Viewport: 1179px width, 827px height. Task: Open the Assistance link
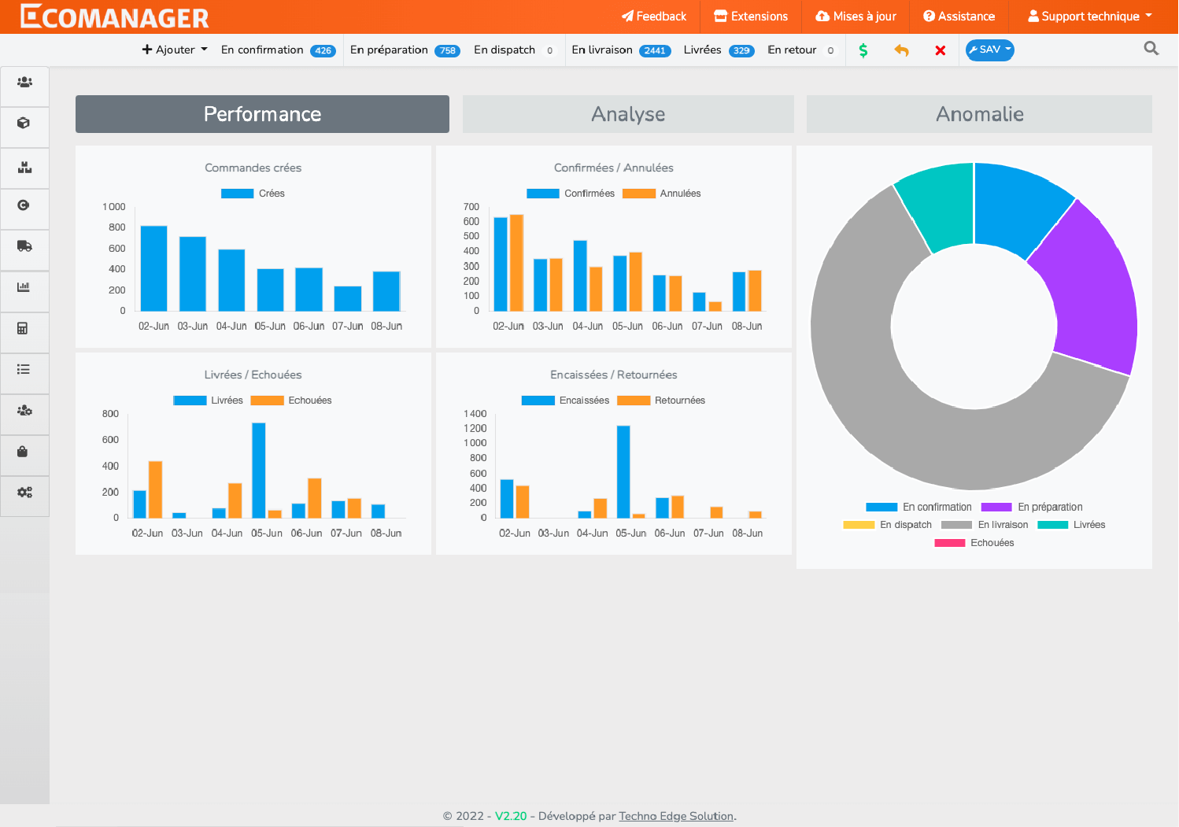[959, 17]
